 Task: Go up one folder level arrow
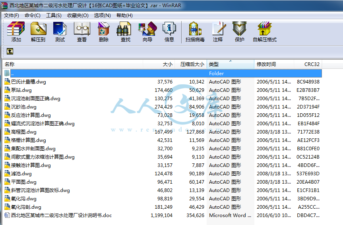click(10, 51)
